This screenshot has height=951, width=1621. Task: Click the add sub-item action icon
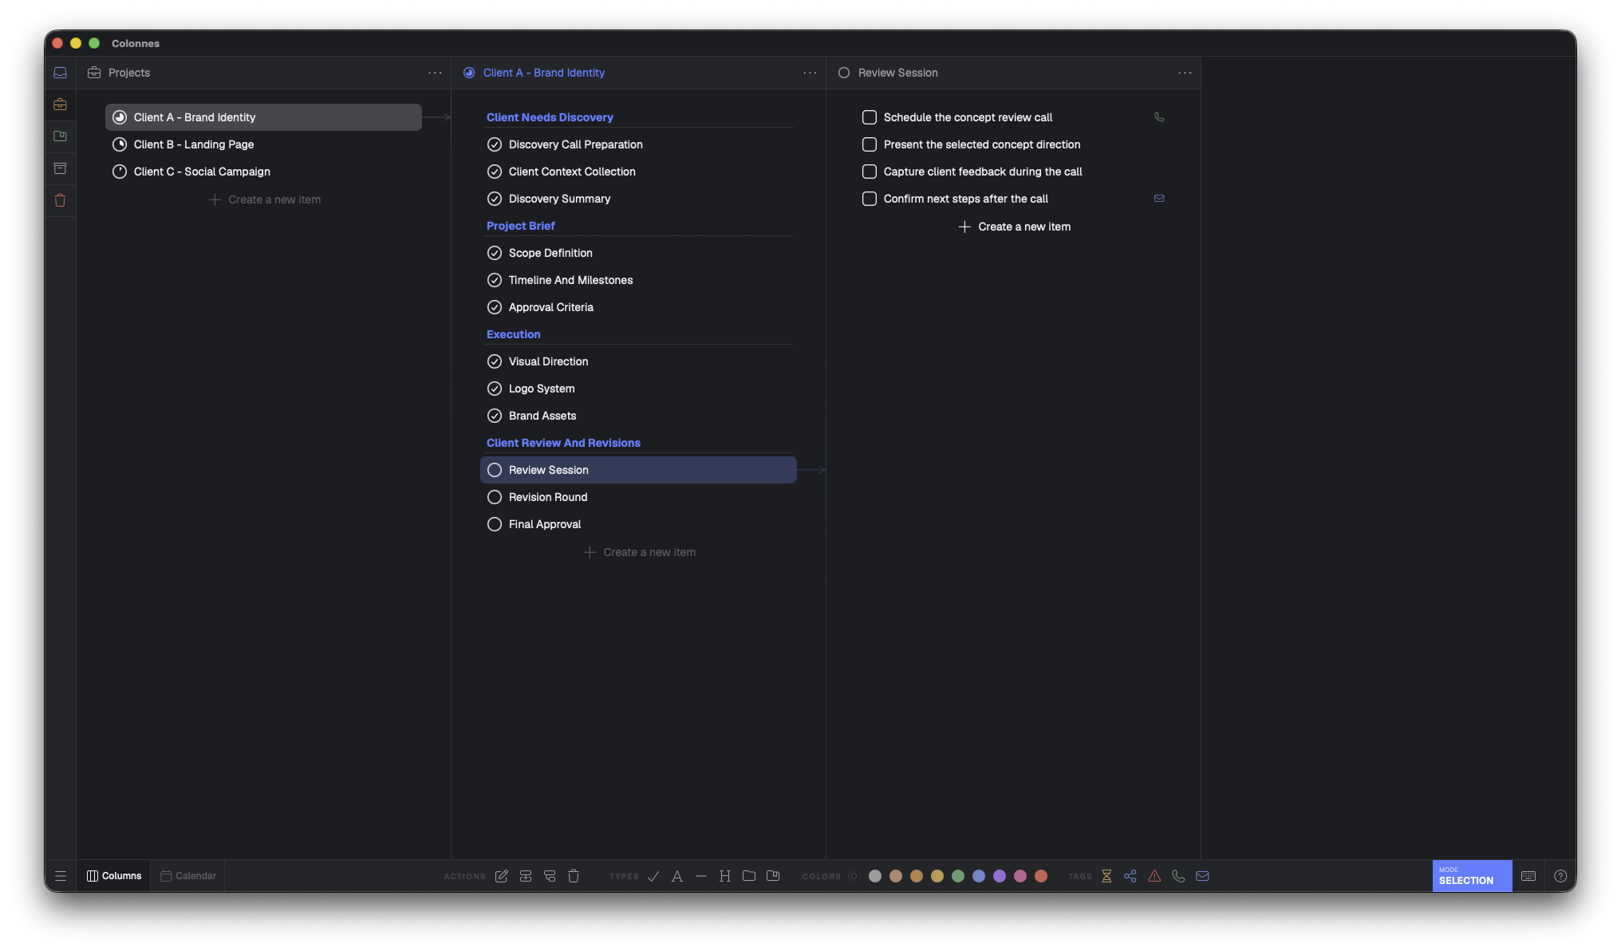point(550,876)
